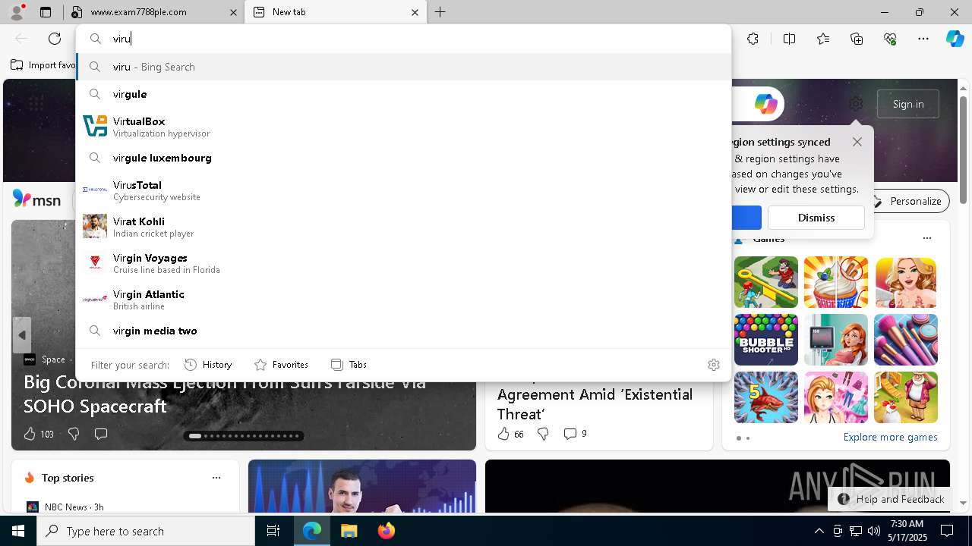Dismiss the region settings notification
This screenshot has height=546, width=972.
coord(816,218)
